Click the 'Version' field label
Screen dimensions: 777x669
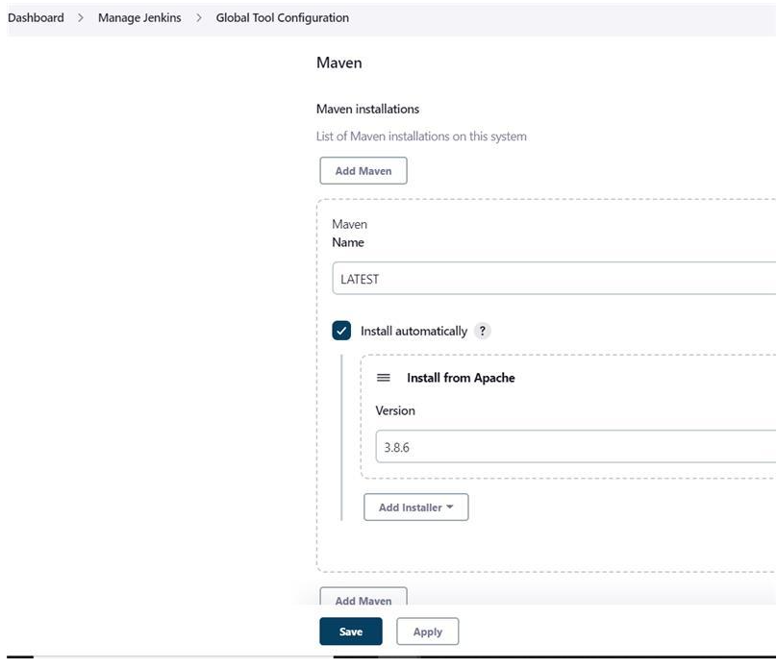395,410
